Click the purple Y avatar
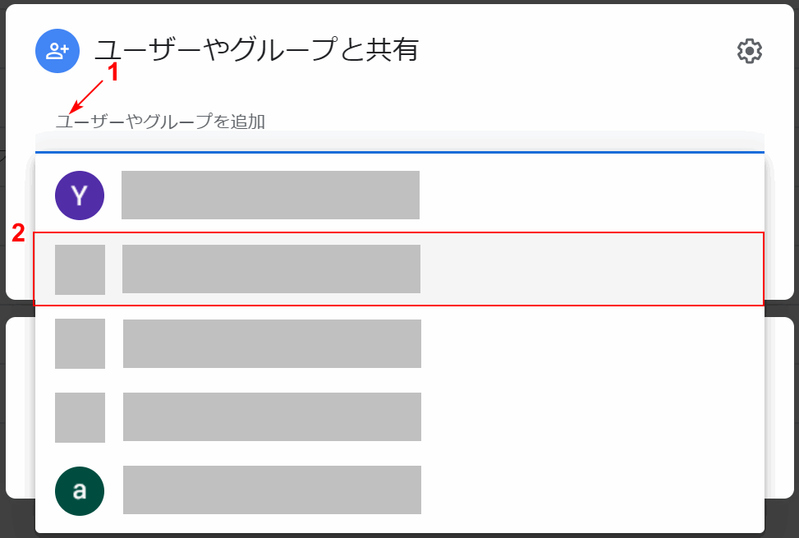 [80, 195]
